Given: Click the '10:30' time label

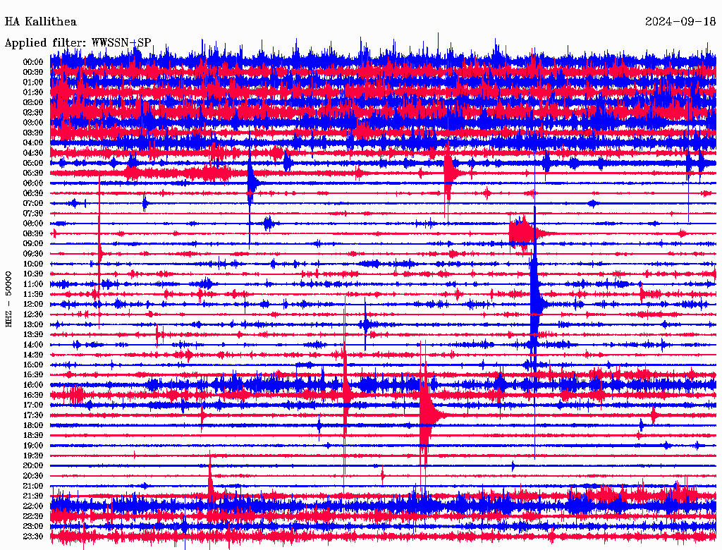Looking at the screenshot, I should (x=33, y=274).
